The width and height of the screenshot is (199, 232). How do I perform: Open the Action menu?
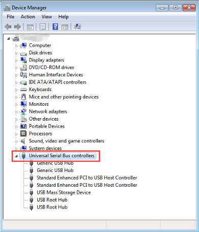[28, 17]
